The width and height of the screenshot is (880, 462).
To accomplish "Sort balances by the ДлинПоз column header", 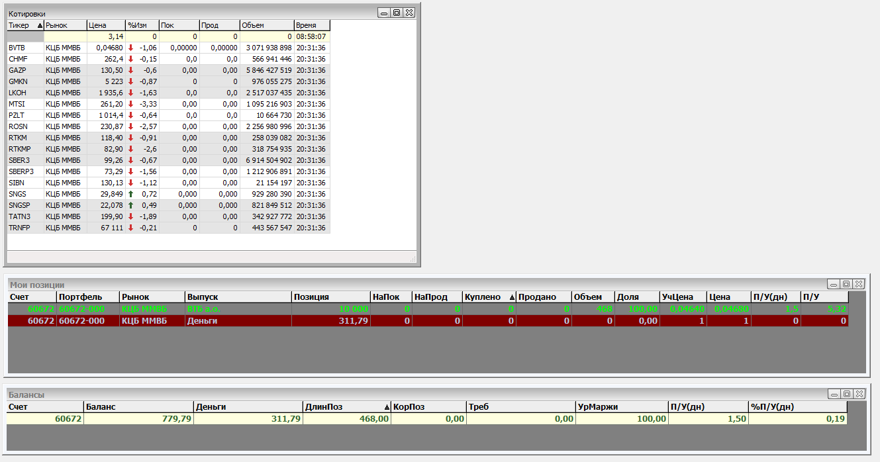I will pyautogui.click(x=346, y=406).
